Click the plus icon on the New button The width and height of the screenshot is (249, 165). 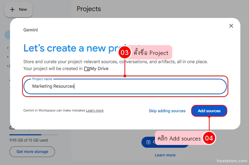pyautogui.click(x=12, y=10)
